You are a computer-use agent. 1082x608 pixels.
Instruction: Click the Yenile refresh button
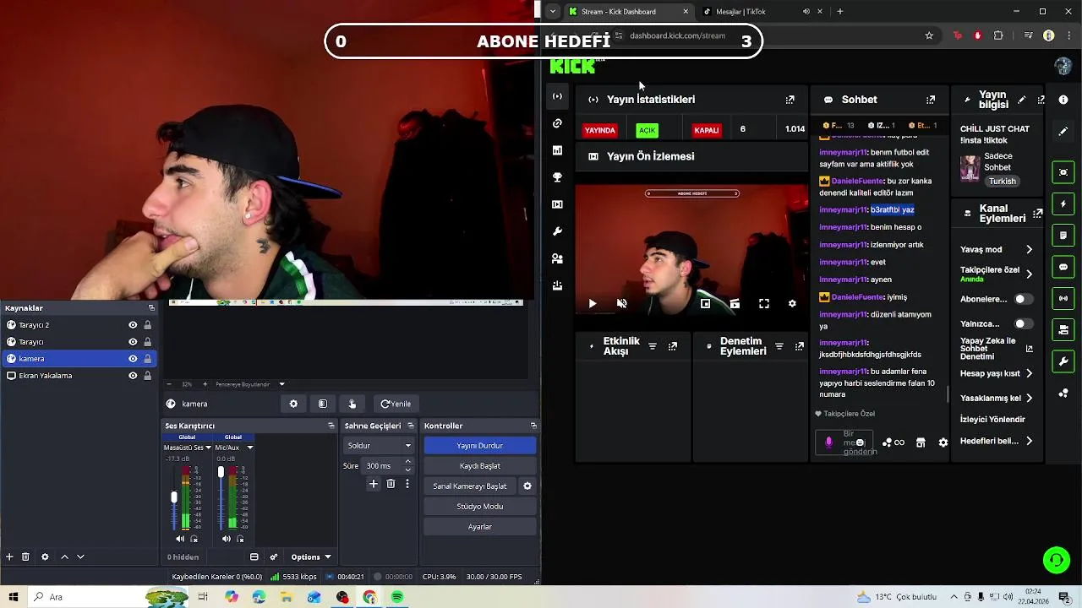396,404
